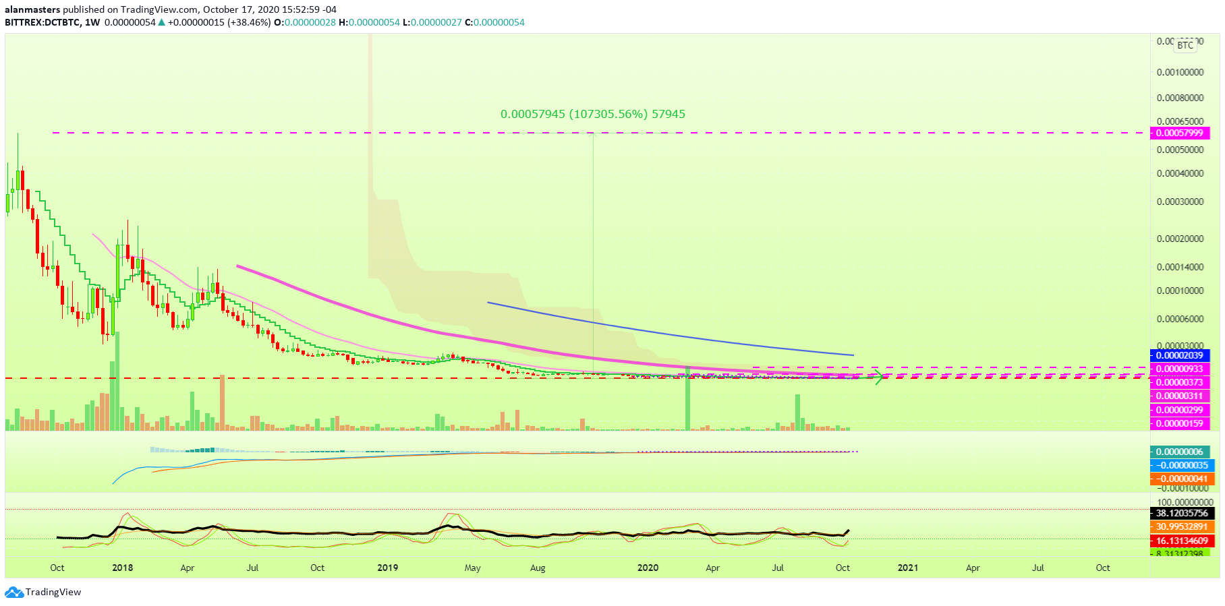
Task: Click the low value L:0.00000027
Action: click(x=432, y=22)
